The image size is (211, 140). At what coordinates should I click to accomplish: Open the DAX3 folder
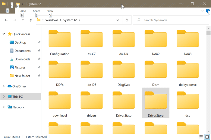pos(187,43)
